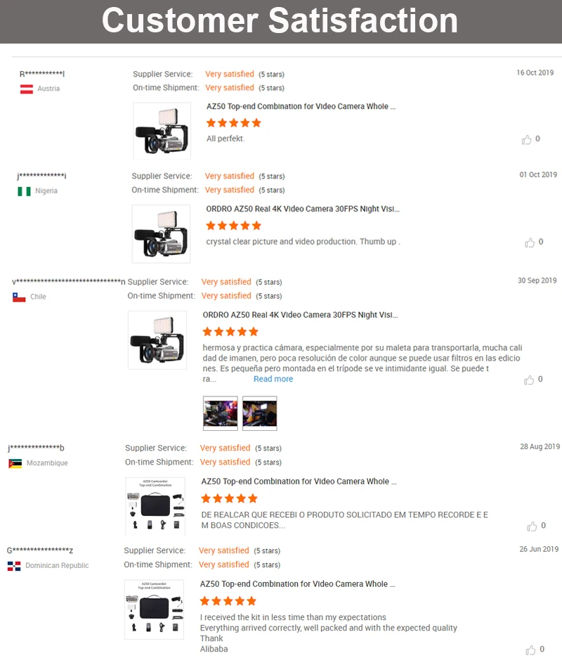562x672 pixels.
Task: Open product title link in the Nigeria review
Action: coord(302,209)
